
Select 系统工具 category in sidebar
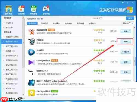[12, 70]
